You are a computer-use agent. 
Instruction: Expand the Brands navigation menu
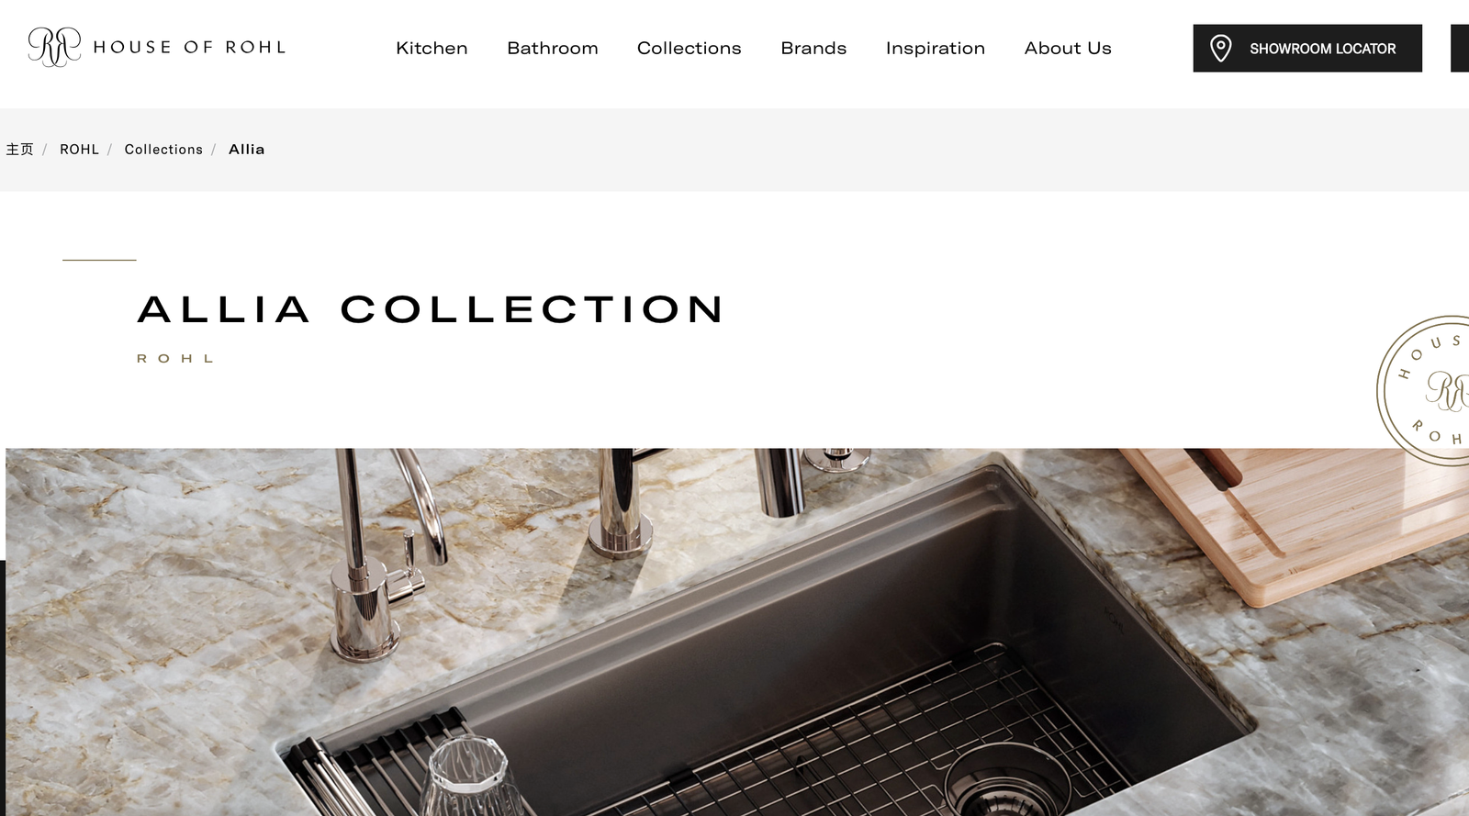[813, 48]
